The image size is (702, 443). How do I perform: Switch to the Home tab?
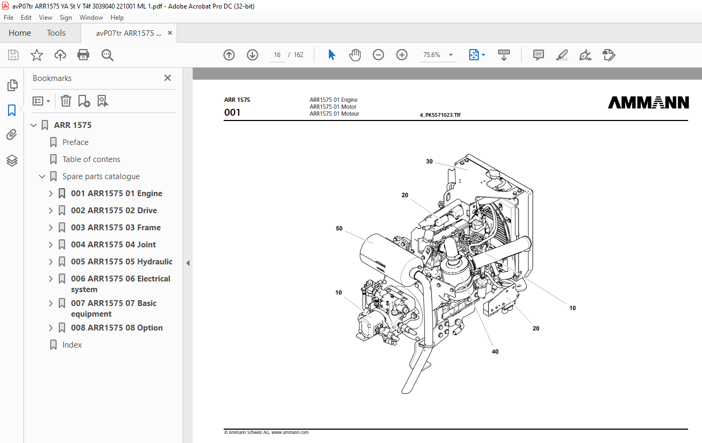20,33
